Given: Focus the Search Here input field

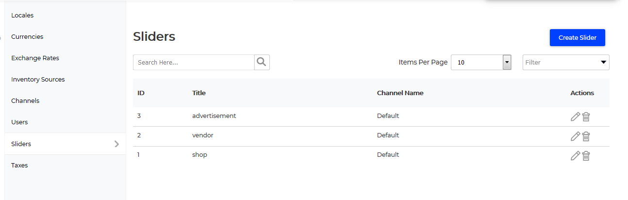Looking at the screenshot, I should click(194, 62).
